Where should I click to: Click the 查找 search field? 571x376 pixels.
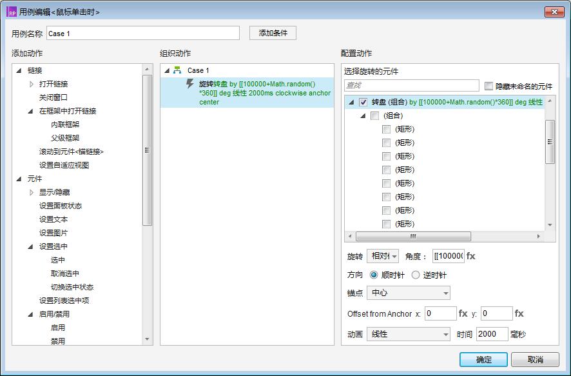point(412,86)
